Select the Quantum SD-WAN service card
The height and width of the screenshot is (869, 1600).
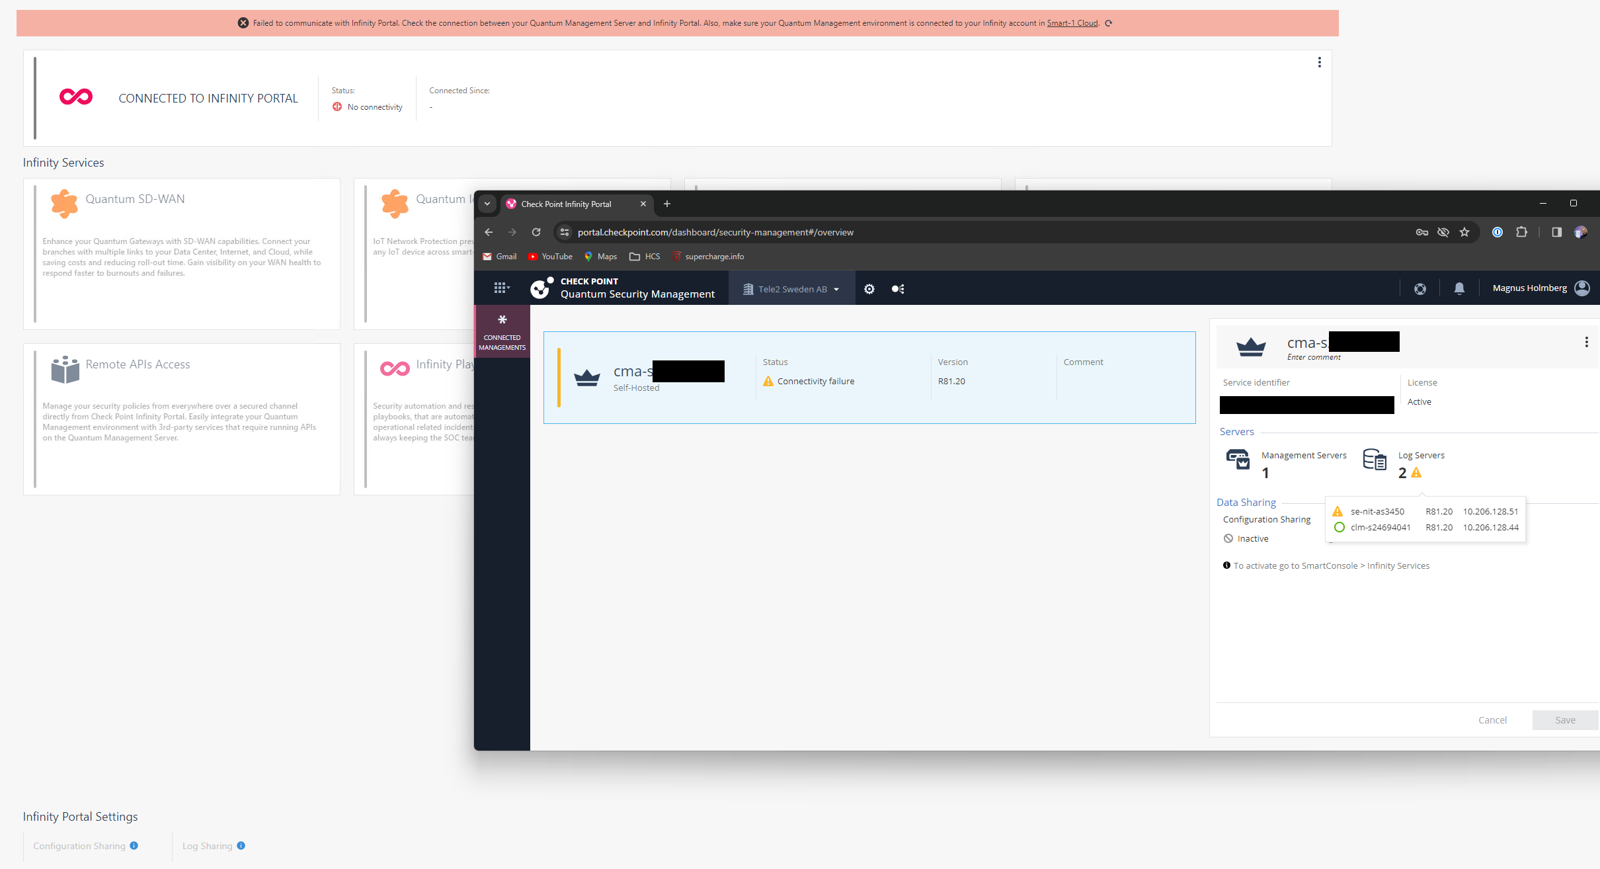182,254
